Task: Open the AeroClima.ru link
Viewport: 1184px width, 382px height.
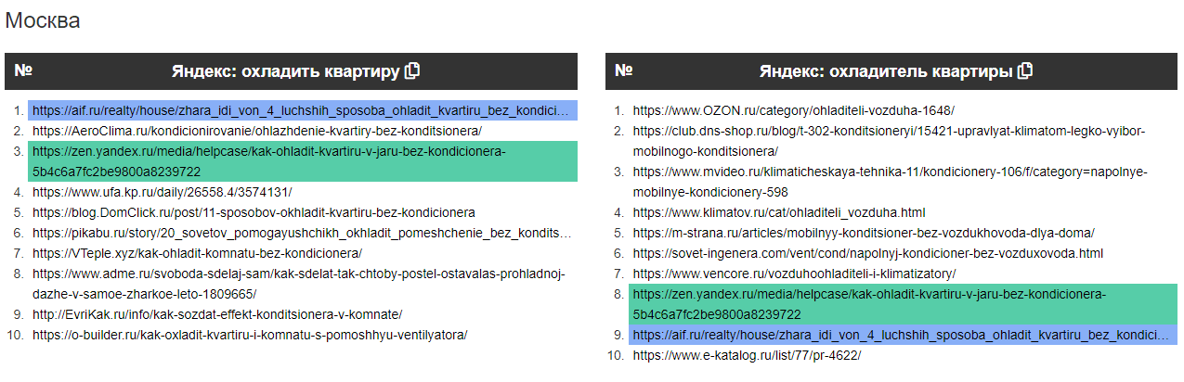Action: (245, 132)
